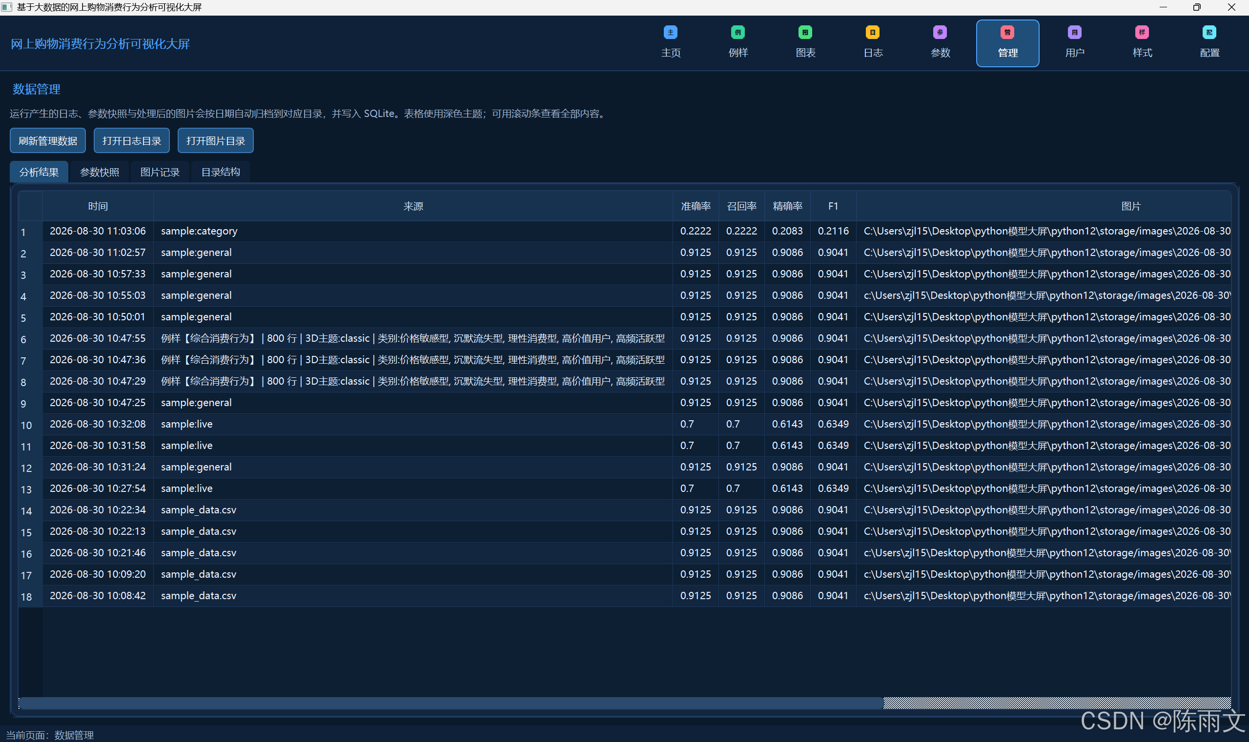The height and width of the screenshot is (742, 1249).
Task: Click the 图片 column header
Action: [x=1044, y=206]
